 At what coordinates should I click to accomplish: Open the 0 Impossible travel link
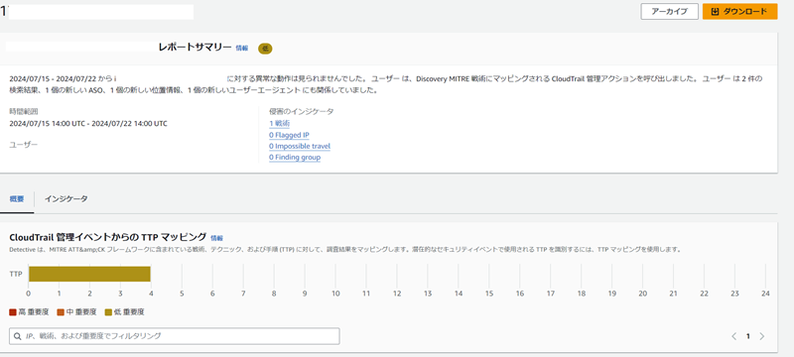coord(300,146)
